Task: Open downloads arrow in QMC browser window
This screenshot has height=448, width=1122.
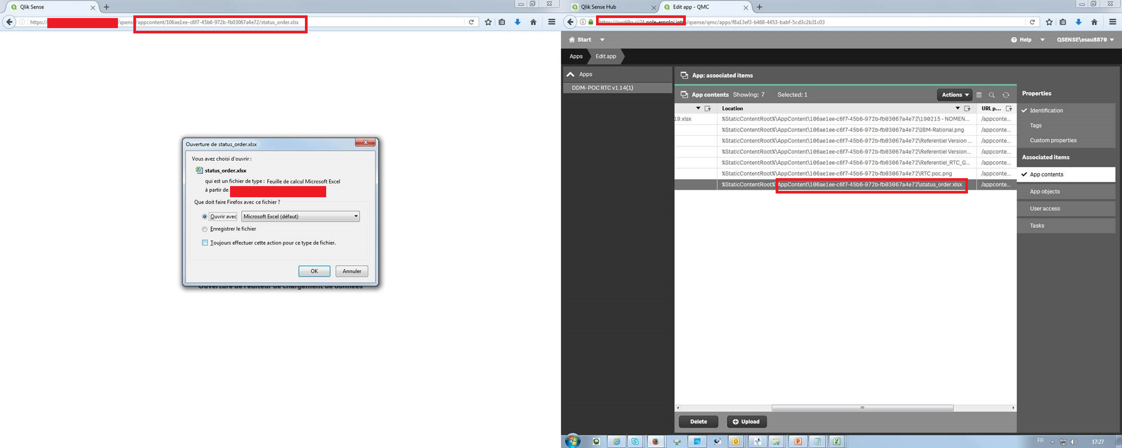Action: [x=1078, y=22]
